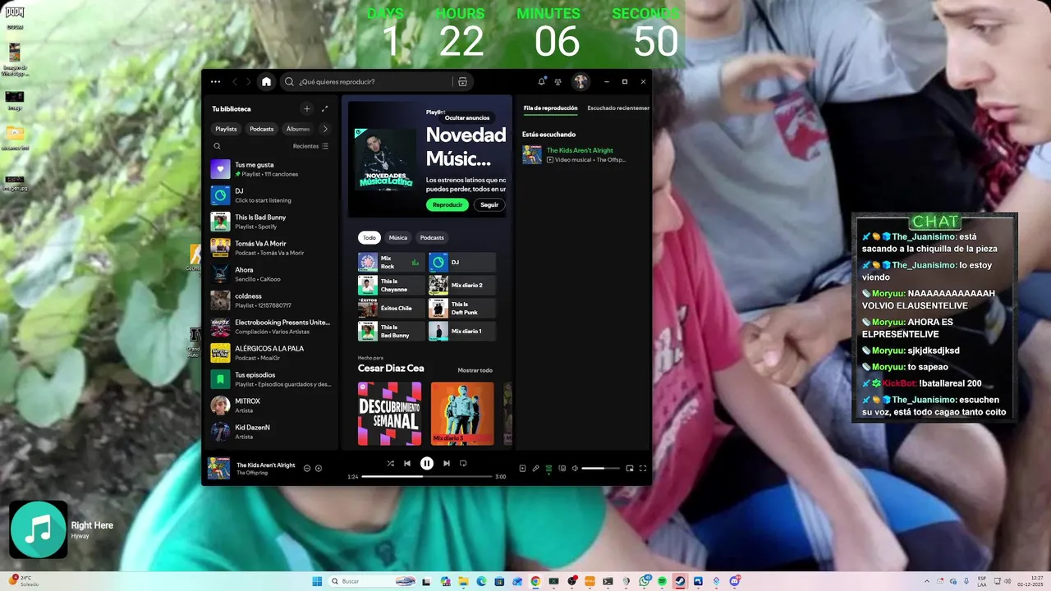Pause the current song
This screenshot has width=1051, height=591.
pyautogui.click(x=427, y=463)
